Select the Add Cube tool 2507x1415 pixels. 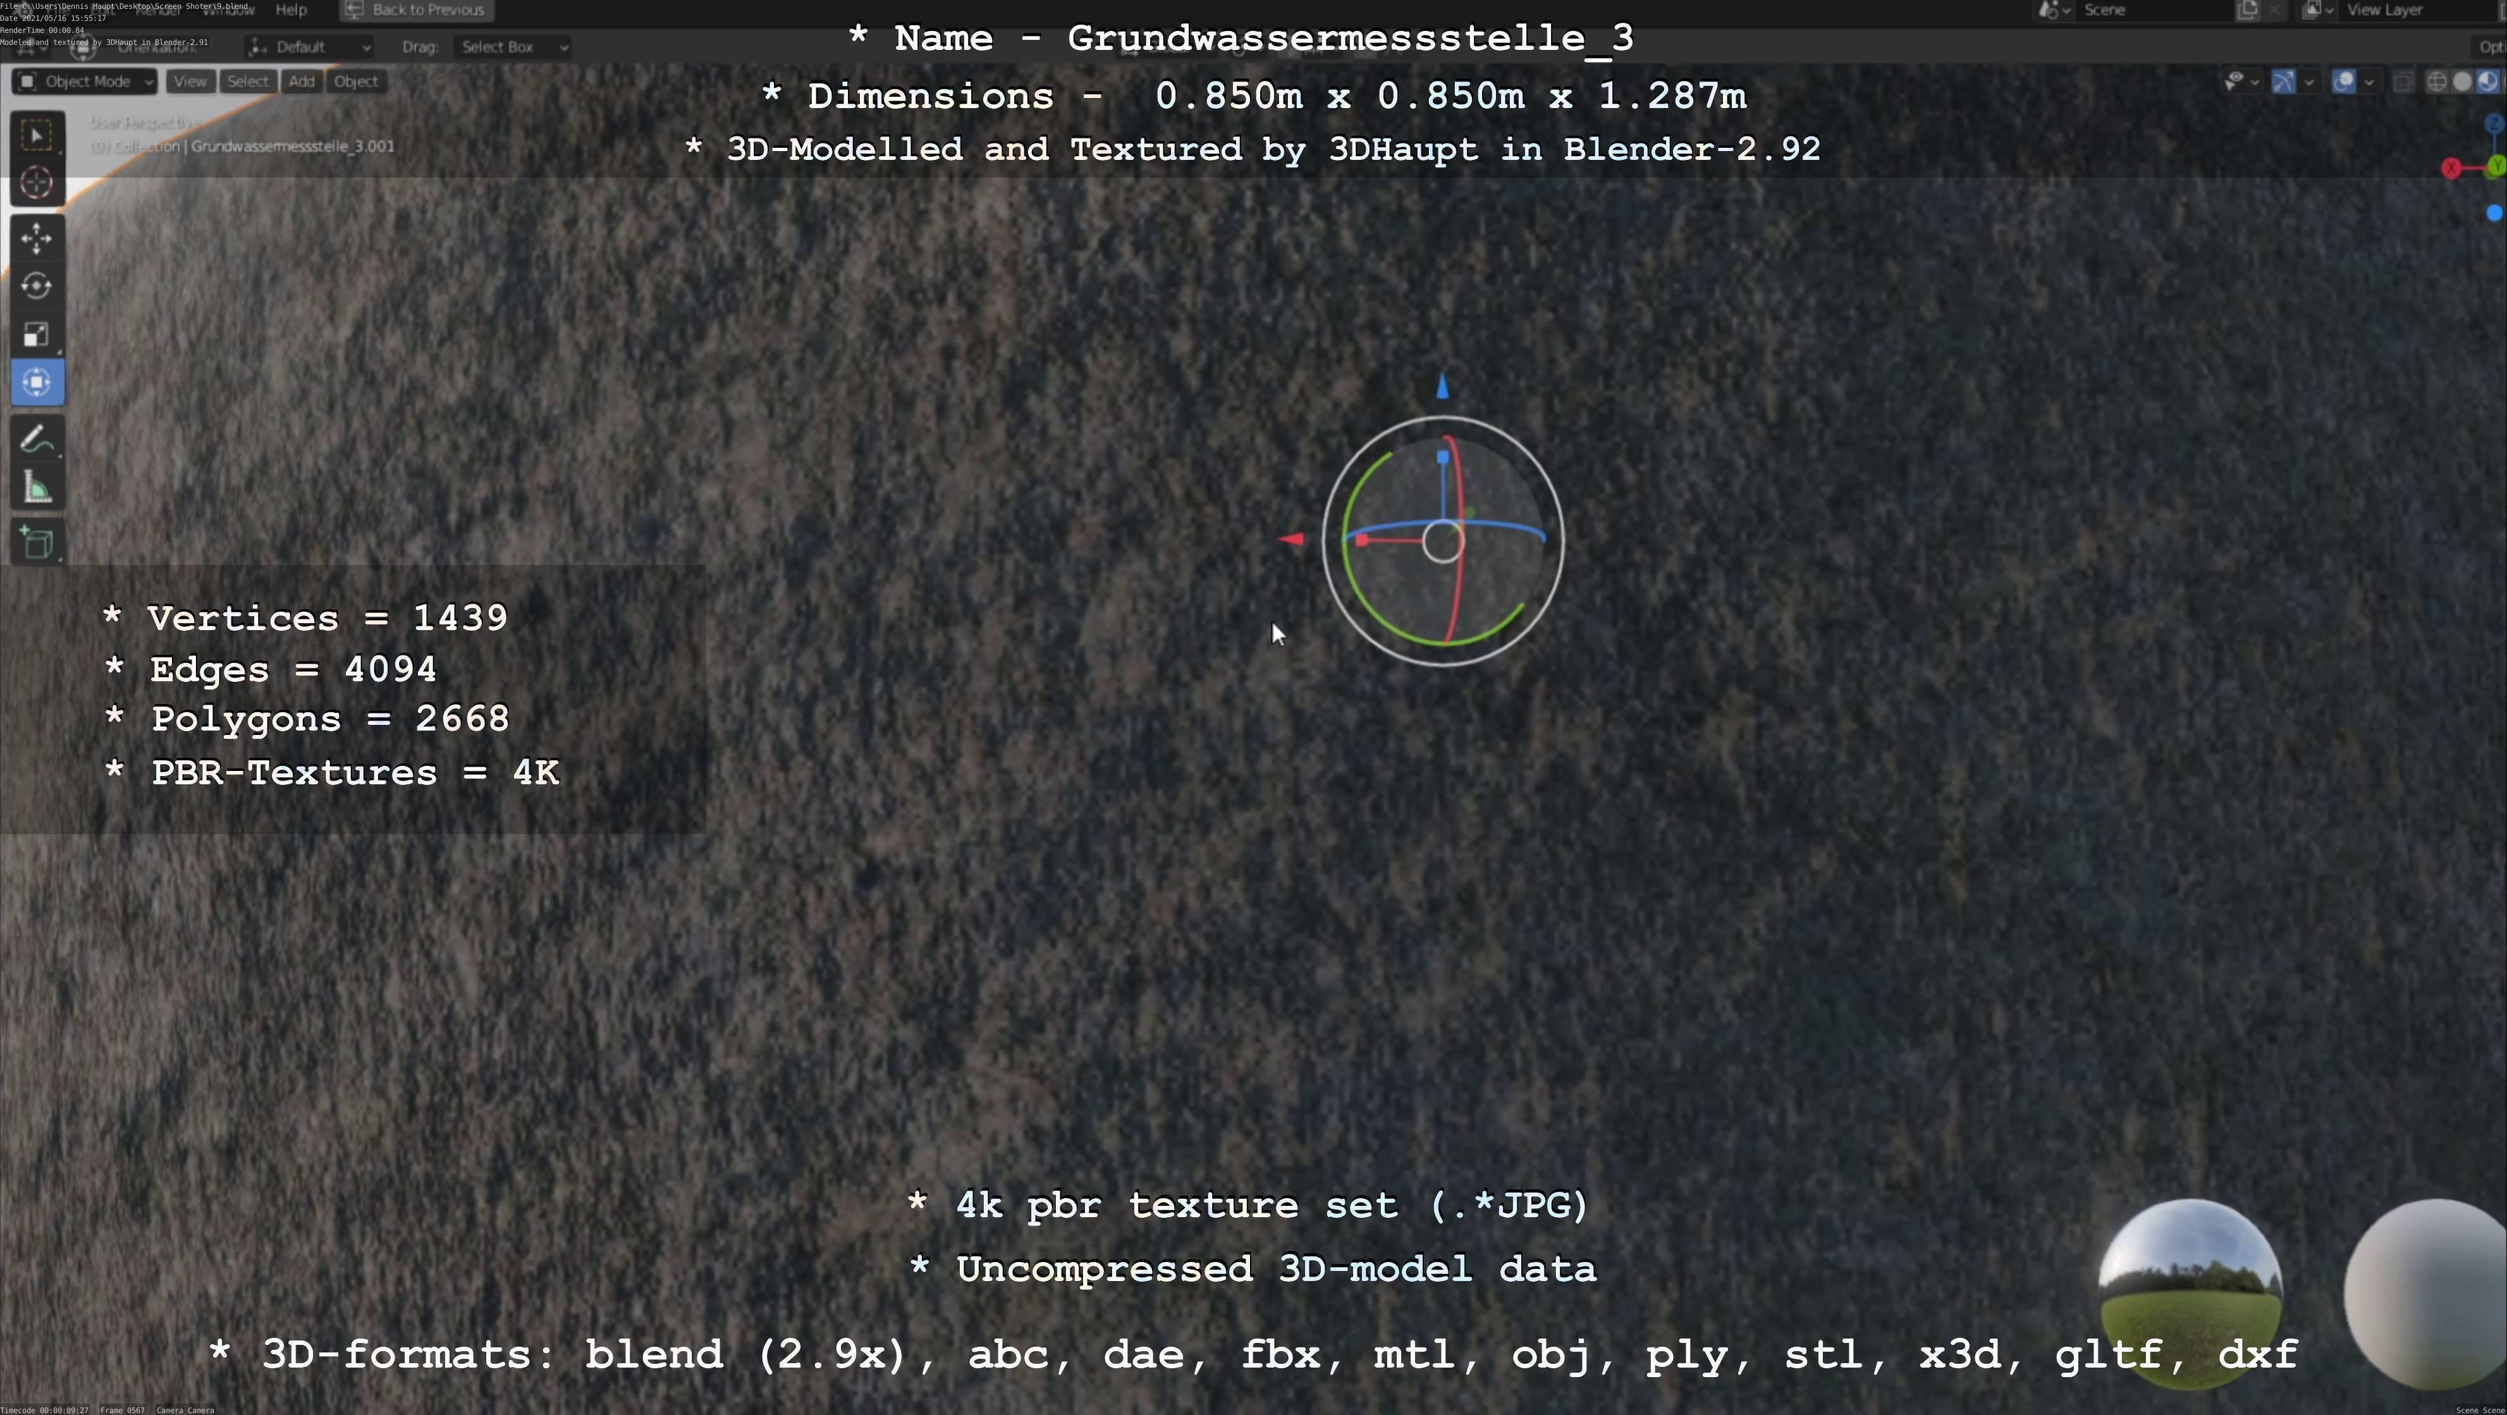(x=37, y=543)
